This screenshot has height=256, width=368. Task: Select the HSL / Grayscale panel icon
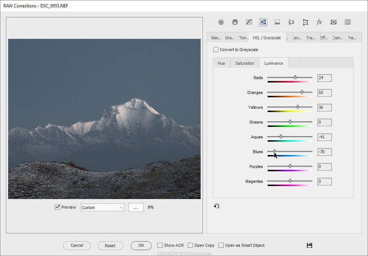(x=263, y=22)
